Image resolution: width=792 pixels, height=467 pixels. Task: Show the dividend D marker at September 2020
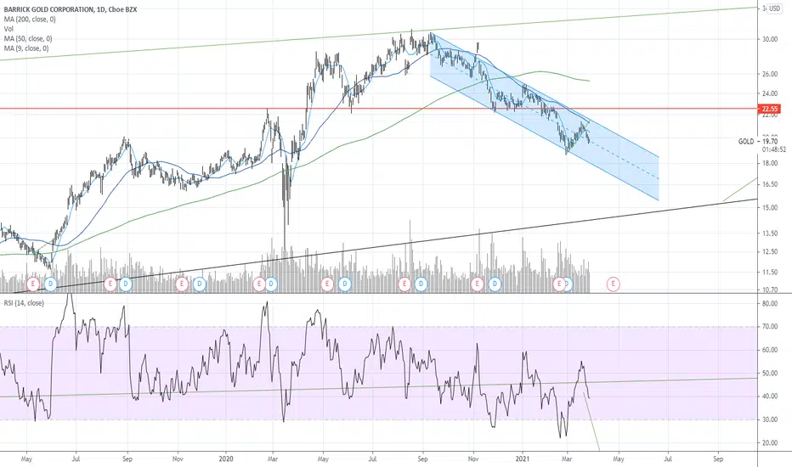(x=421, y=284)
